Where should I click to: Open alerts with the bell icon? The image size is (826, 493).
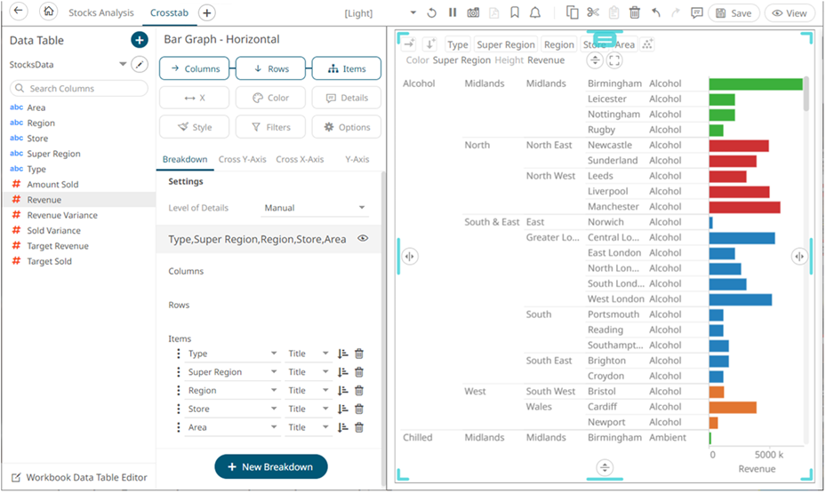[535, 12]
